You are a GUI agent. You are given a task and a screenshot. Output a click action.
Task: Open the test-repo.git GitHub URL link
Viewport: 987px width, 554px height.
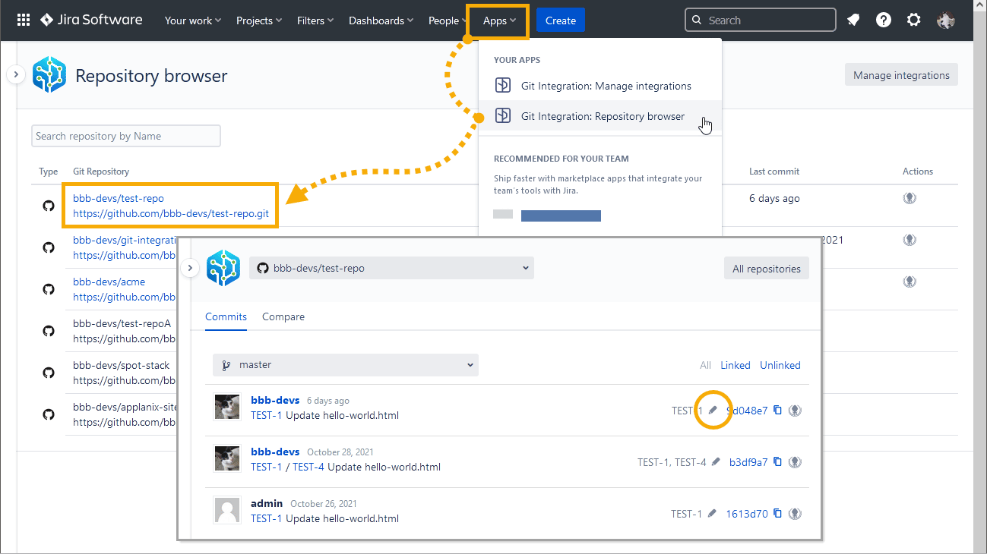(171, 214)
